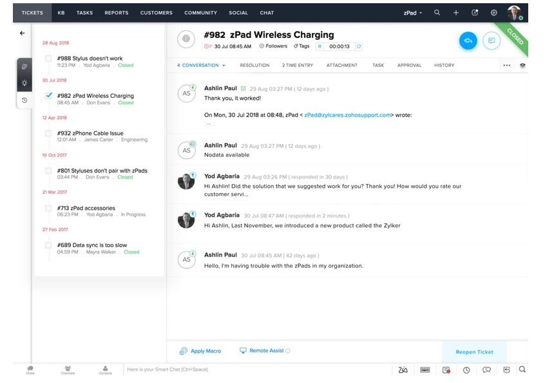Uncheck the #982 zPad Wireless Charging checkbox
Viewport: 554px width, 383px height.
click(48, 95)
